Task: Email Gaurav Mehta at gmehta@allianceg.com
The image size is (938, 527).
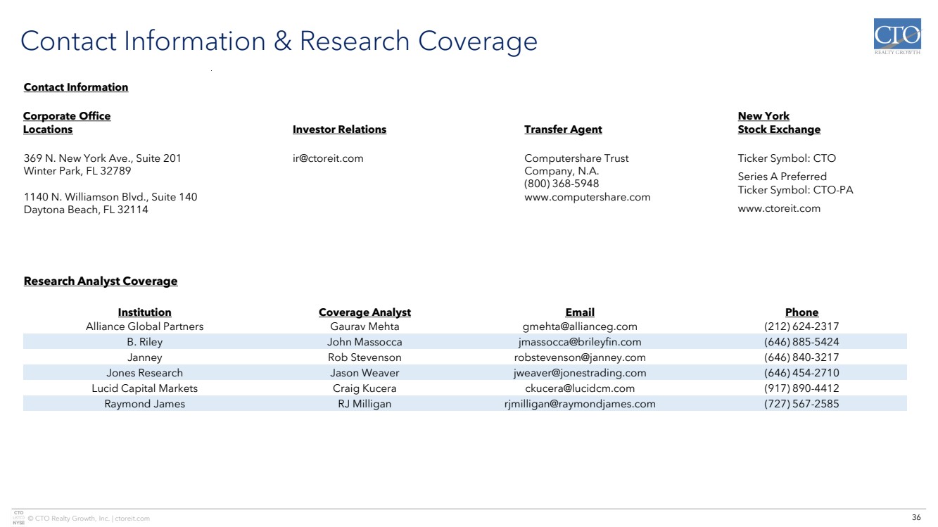Action: tap(580, 326)
